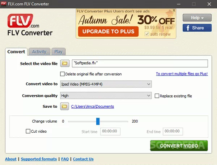Toggle auto renew checkbox in ad
Screen dimensions: 217x165
147,34
